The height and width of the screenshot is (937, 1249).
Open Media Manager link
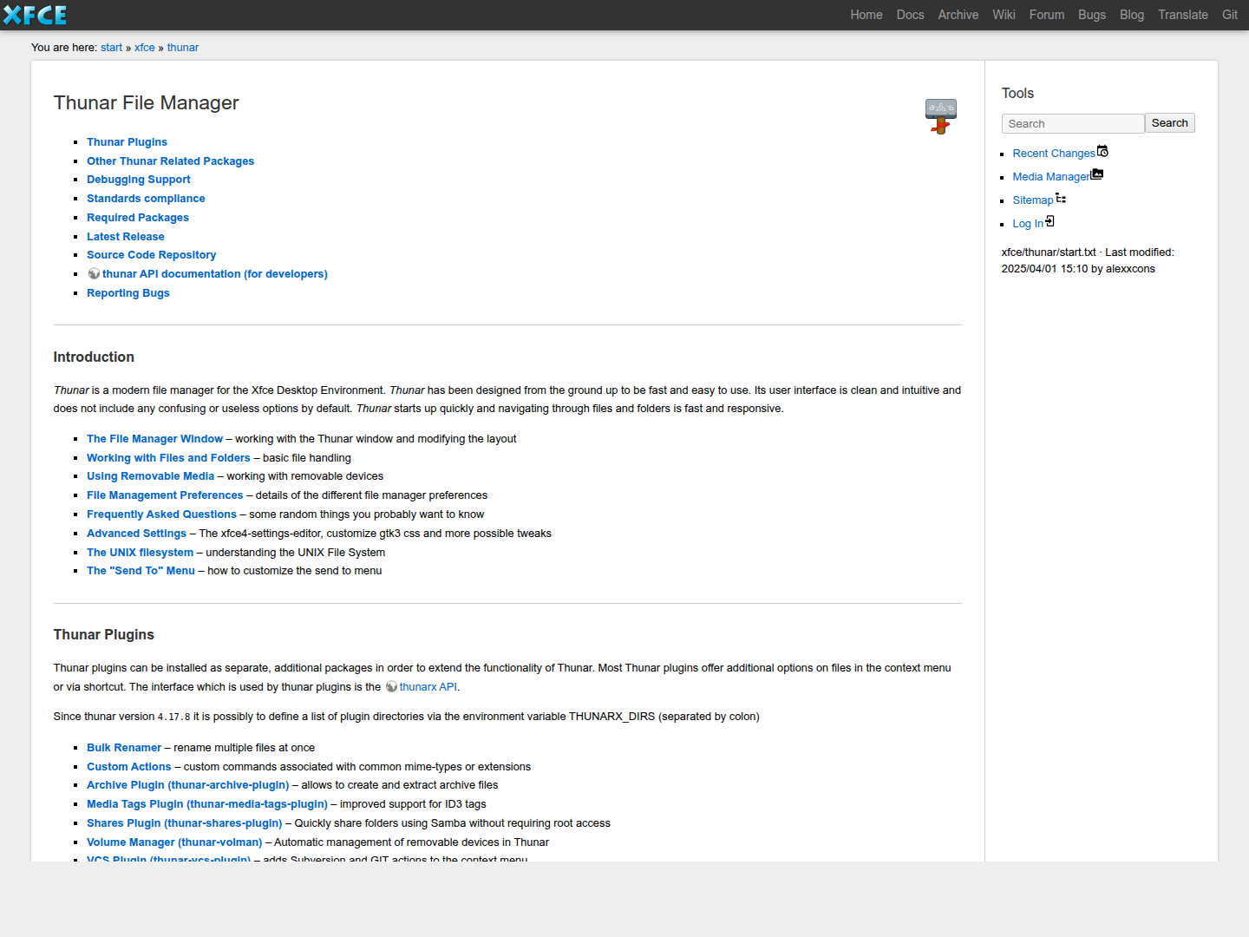1051,177
